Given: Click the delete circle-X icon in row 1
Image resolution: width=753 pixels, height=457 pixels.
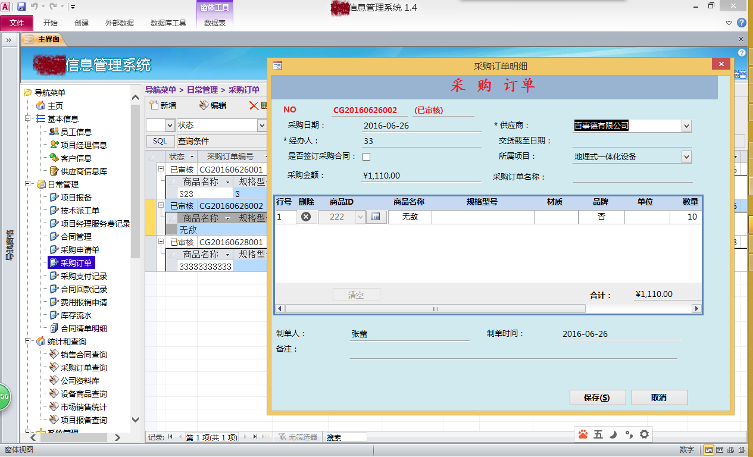Looking at the screenshot, I should [x=306, y=217].
